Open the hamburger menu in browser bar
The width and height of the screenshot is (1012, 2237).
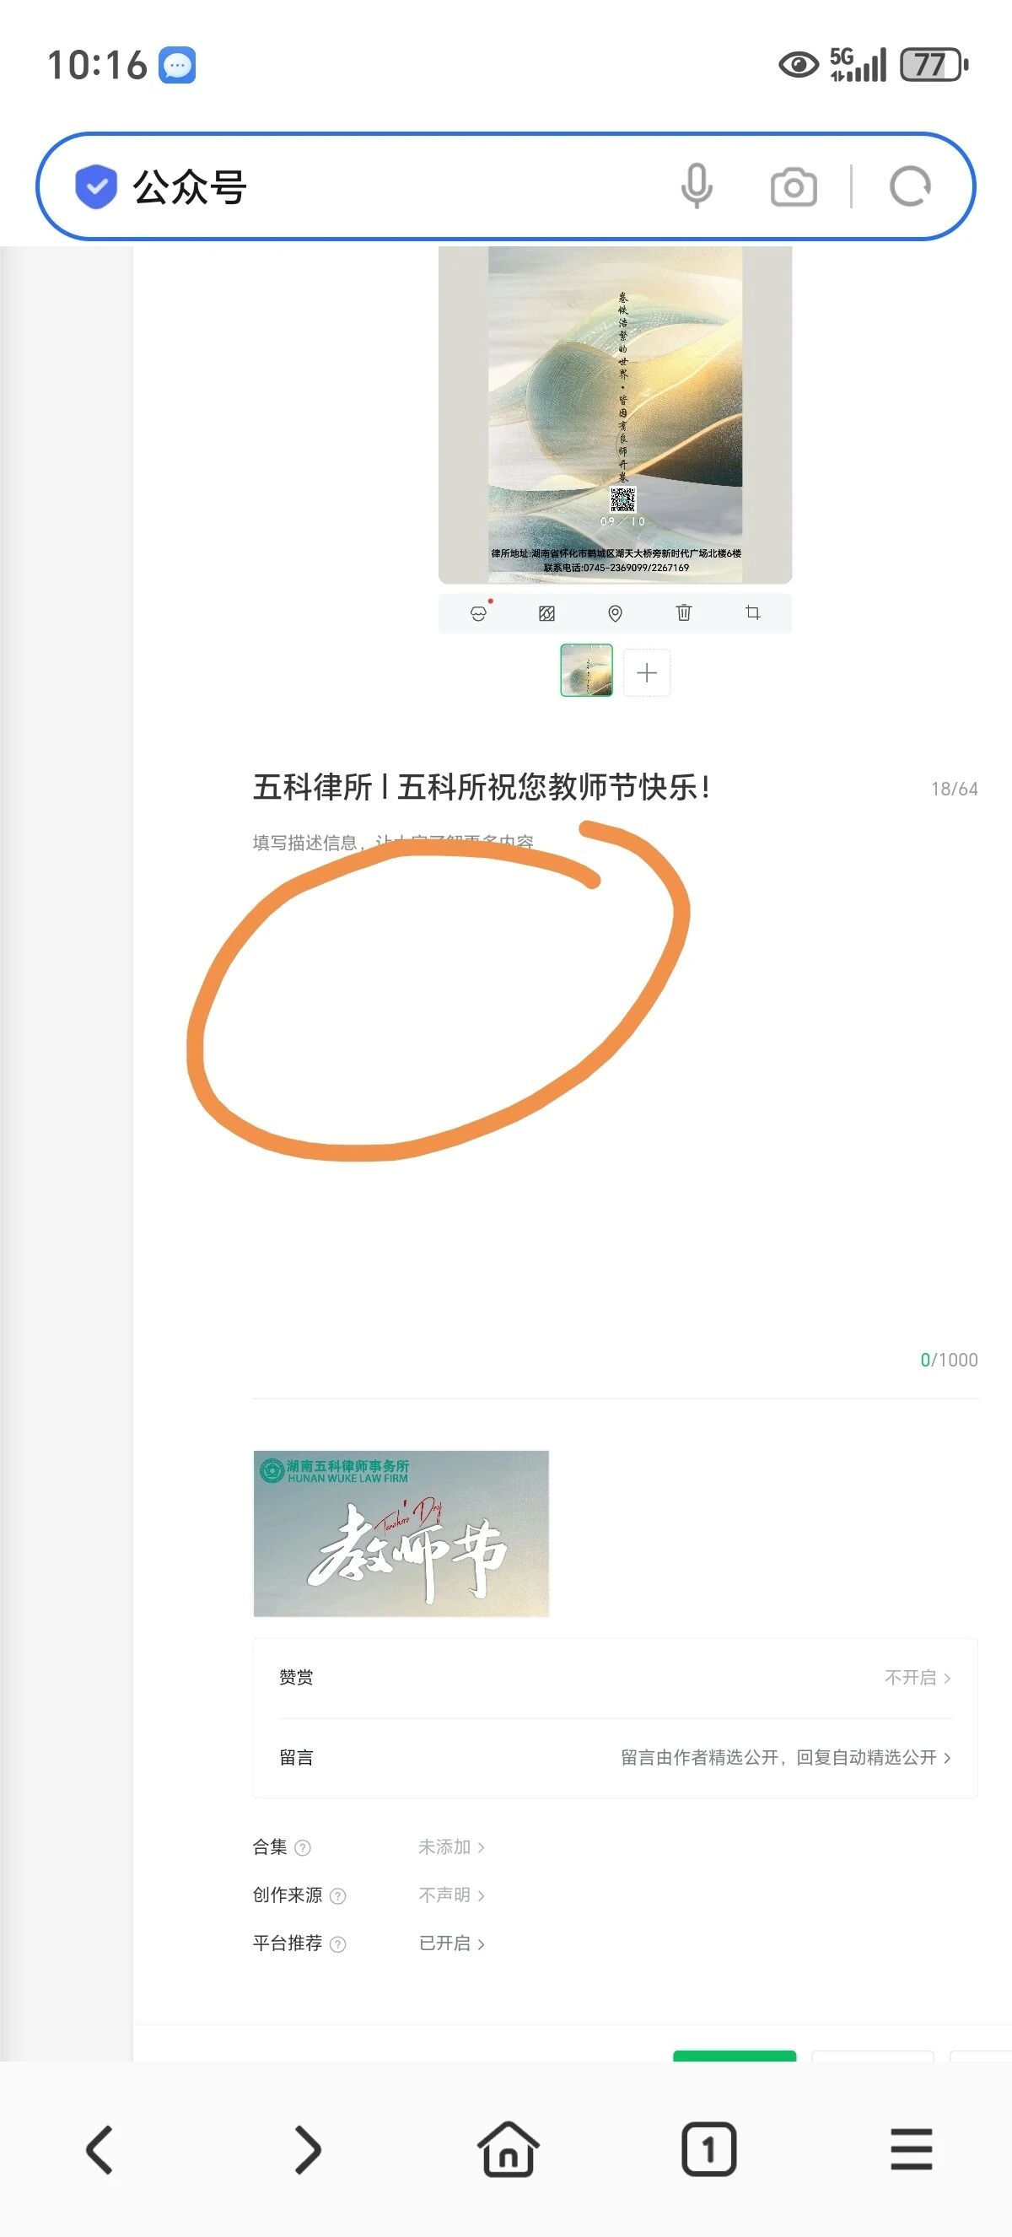click(912, 2149)
